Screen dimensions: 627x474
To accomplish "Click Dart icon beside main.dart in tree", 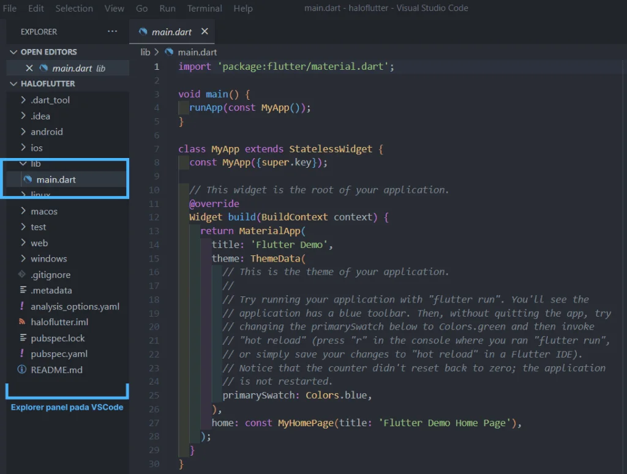I will pos(28,179).
